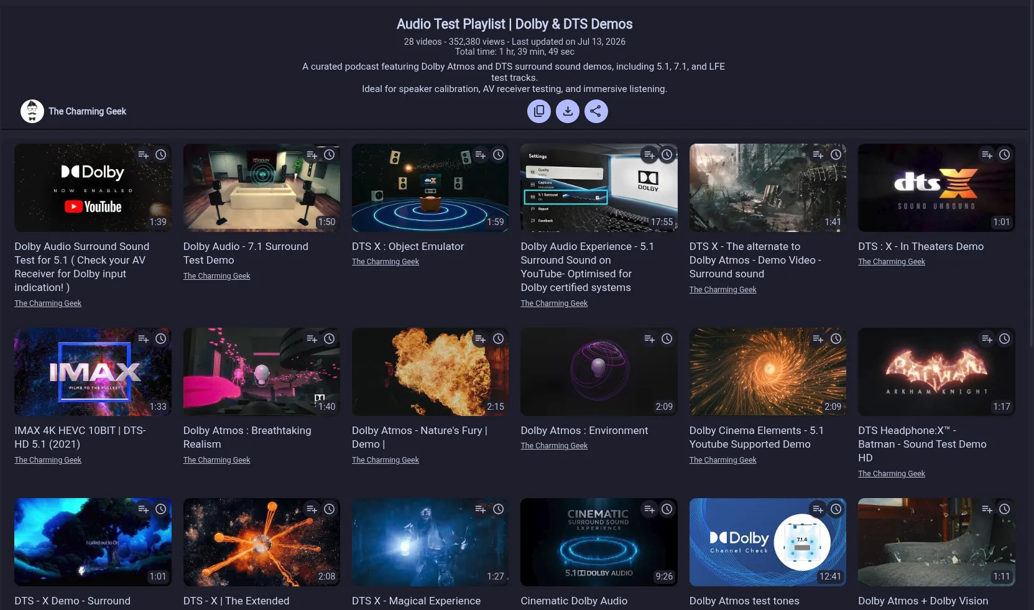This screenshot has height=610, width=1034.
Task: Watch later Dolby Audio Experience 5.1 video
Action: (x=667, y=155)
